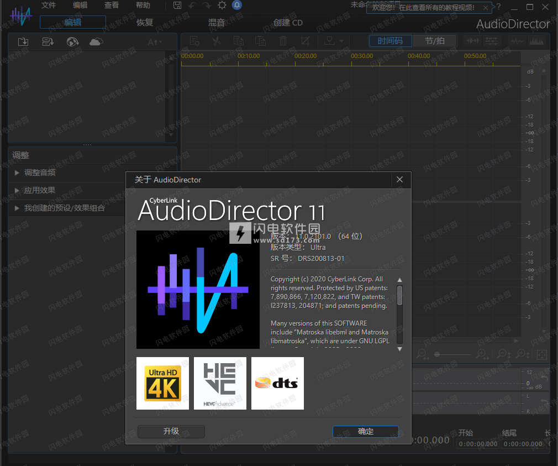Image resolution: width=558 pixels, height=466 pixels.
Task: Open preferences via the gear icon
Action: [x=222, y=5]
